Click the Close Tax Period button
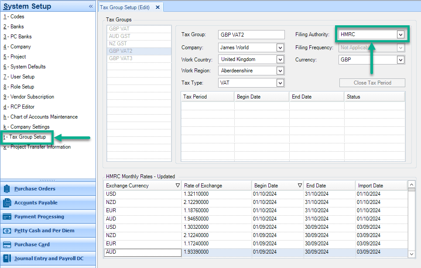The height and width of the screenshot is (268, 421). [x=372, y=83]
